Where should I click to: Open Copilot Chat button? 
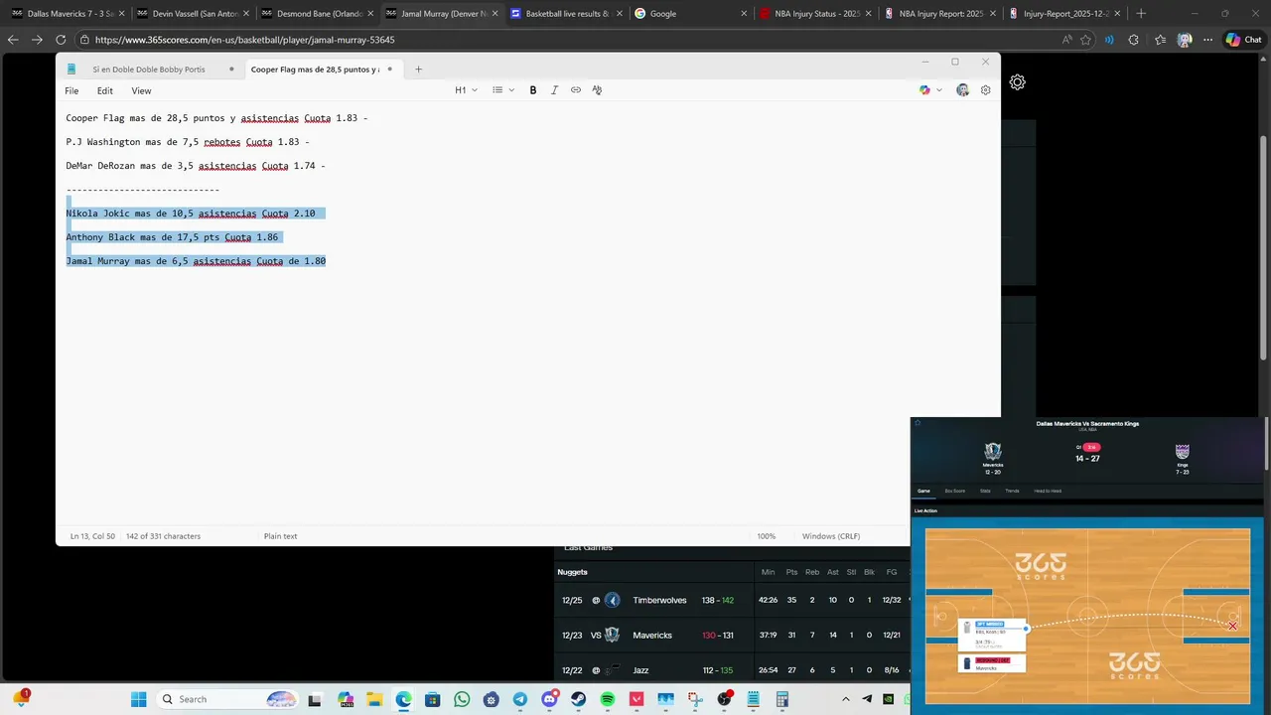point(1243,40)
